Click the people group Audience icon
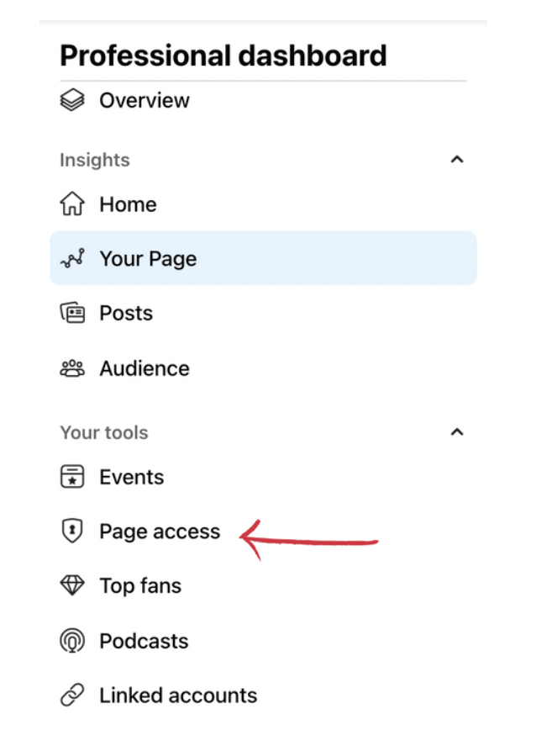 coord(72,368)
